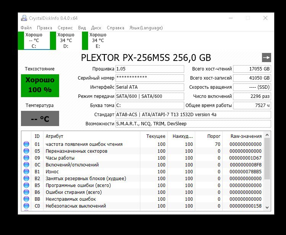Click the Режим передачи field SATA/600

click(150, 96)
